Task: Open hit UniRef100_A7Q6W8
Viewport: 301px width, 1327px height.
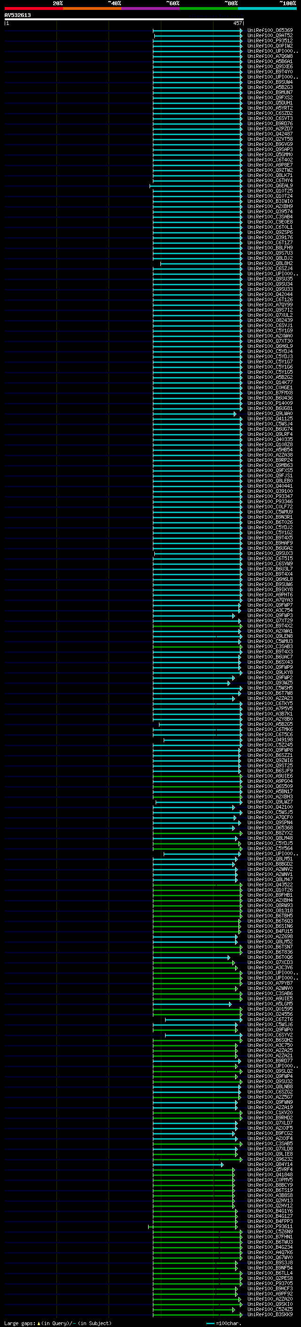Action: pyautogui.click(x=270, y=56)
